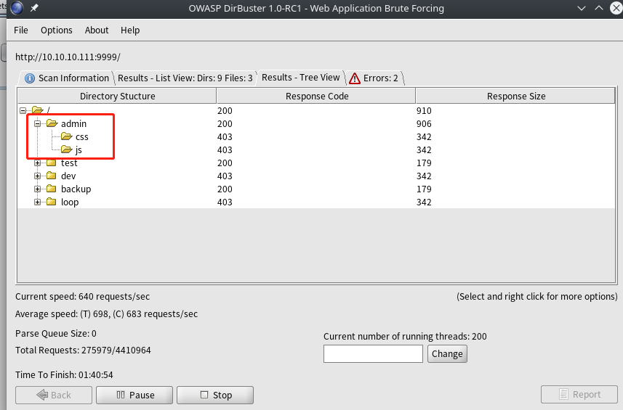This screenshot has width=623, height=410.
Task: Click the root folder icon
Action: pos(37,110)
